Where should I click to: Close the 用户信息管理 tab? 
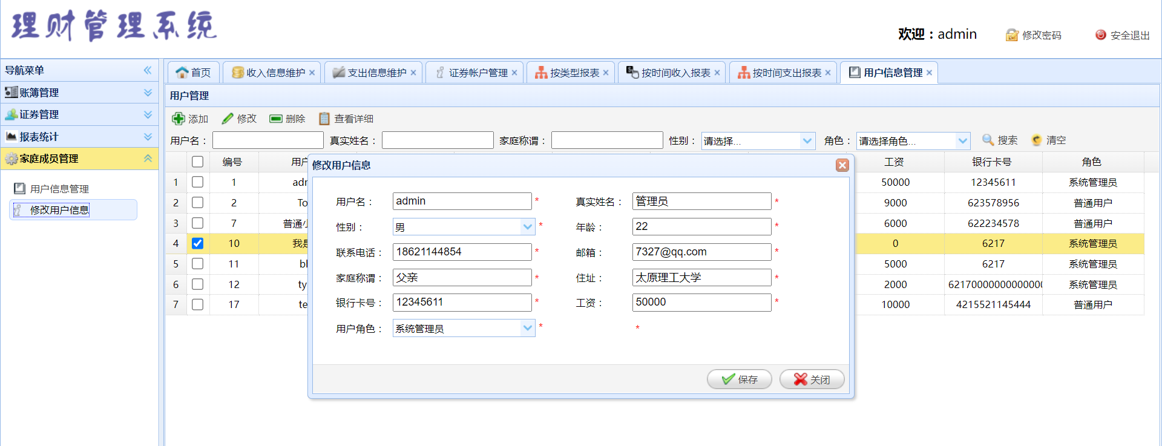point(929,73)
